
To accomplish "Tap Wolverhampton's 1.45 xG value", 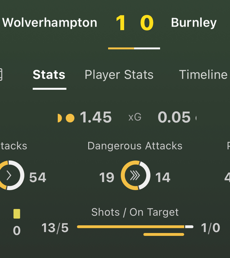I will tap(96, 118).
